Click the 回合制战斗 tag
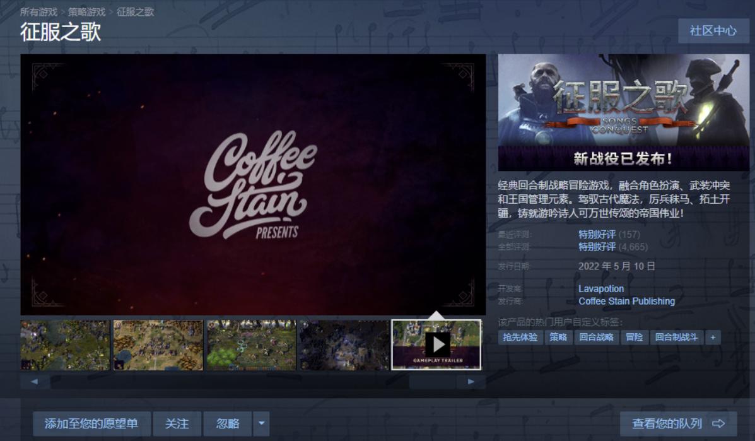 tap(676, 337)
